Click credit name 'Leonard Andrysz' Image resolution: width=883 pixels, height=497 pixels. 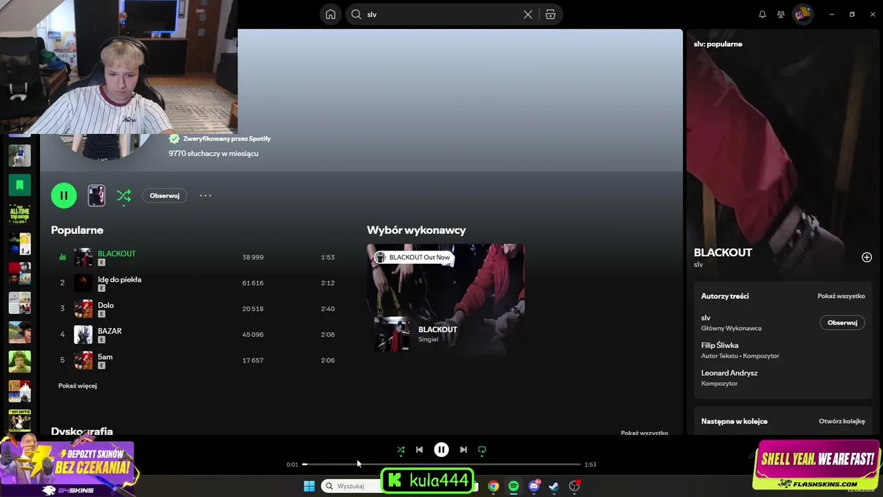(729, 373)
